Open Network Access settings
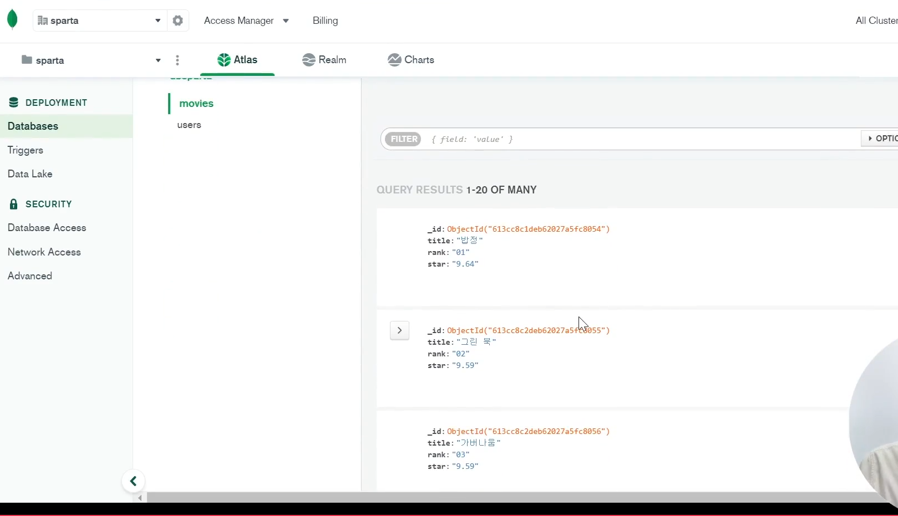This screenshot has height=516, width=898. click(x=44, y=252)
